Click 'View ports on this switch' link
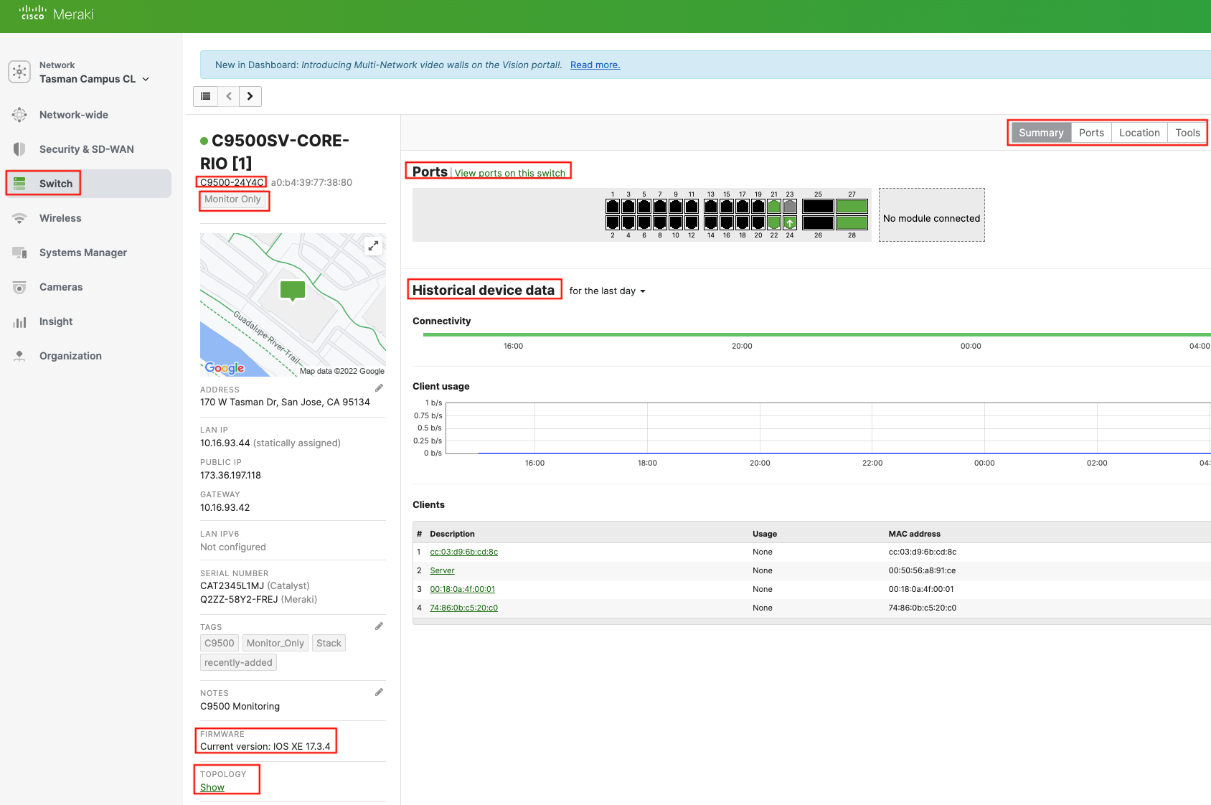This screenshot has width=1211, height=805. (509, 173)
